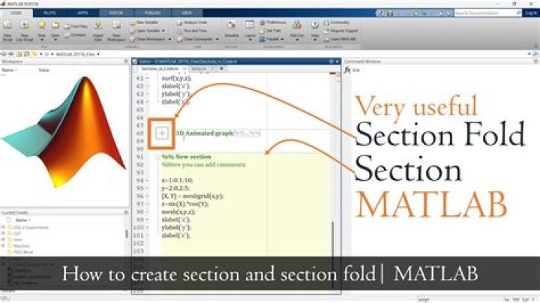Click the documentation search magnifier icon
540x303 pixels.
tap(519, 13)
